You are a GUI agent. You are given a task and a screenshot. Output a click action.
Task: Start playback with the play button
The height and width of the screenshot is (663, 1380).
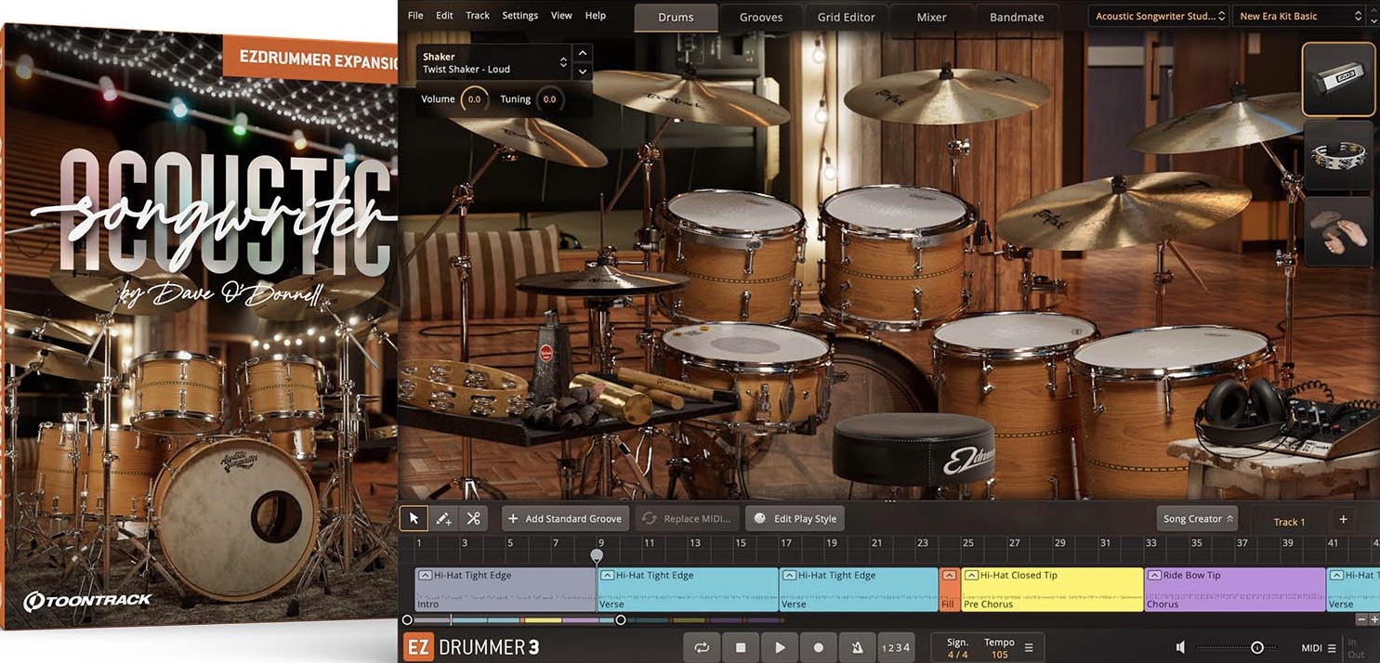click(x=780, y=647)
